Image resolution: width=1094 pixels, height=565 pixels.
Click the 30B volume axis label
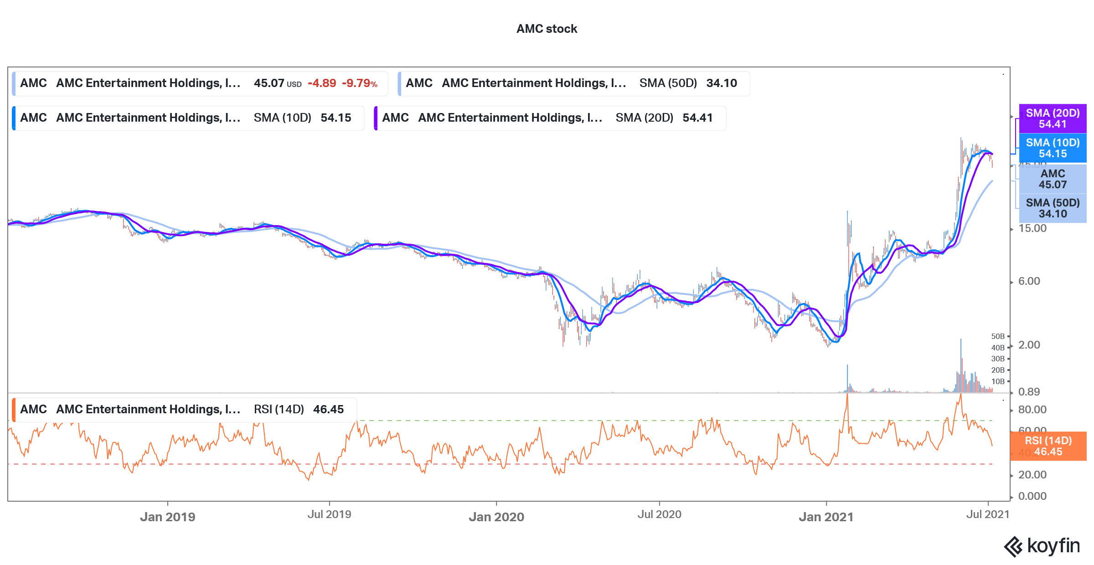tap(998, 359)
